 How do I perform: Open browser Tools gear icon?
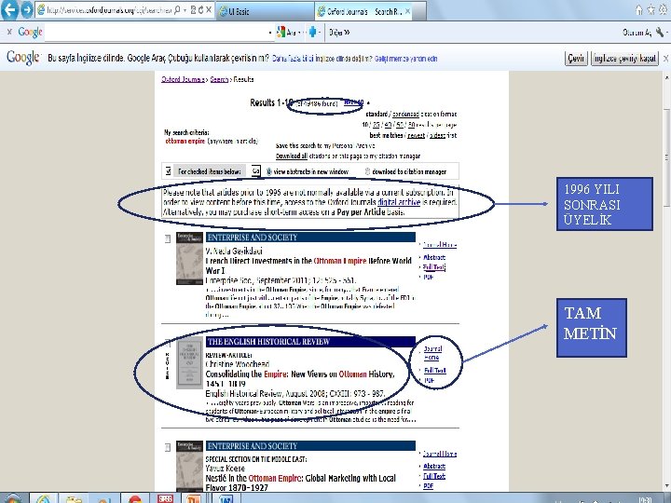664,10
